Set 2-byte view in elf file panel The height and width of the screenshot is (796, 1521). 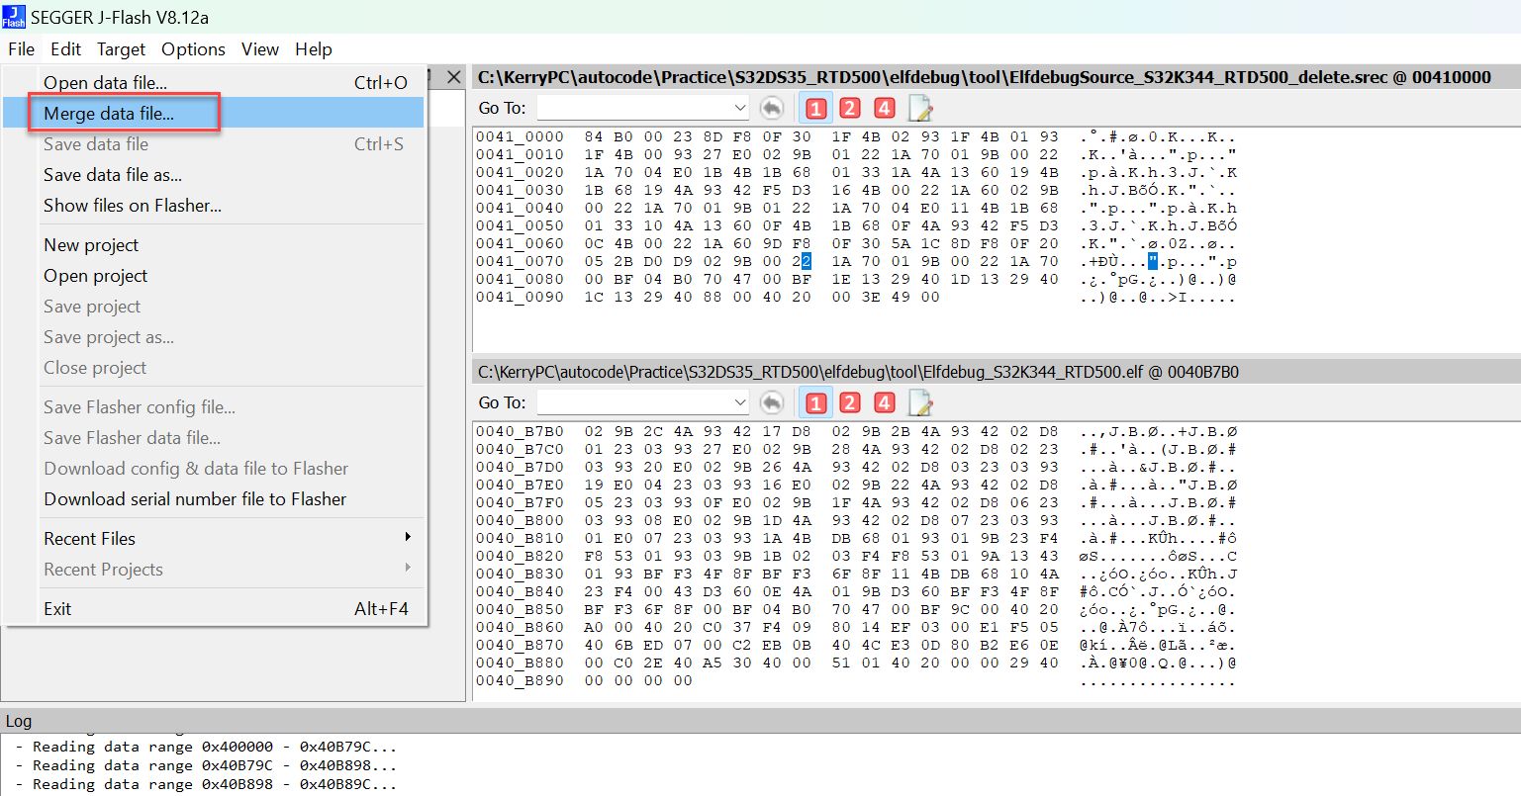coord(850,402)
